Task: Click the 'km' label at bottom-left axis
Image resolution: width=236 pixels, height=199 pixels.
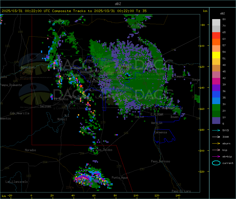Action: coord(4,196)
